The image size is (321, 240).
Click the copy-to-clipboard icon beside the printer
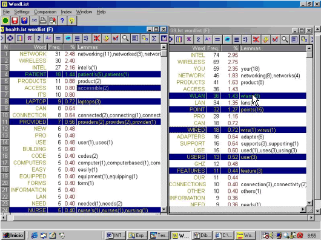click(53, 21)
